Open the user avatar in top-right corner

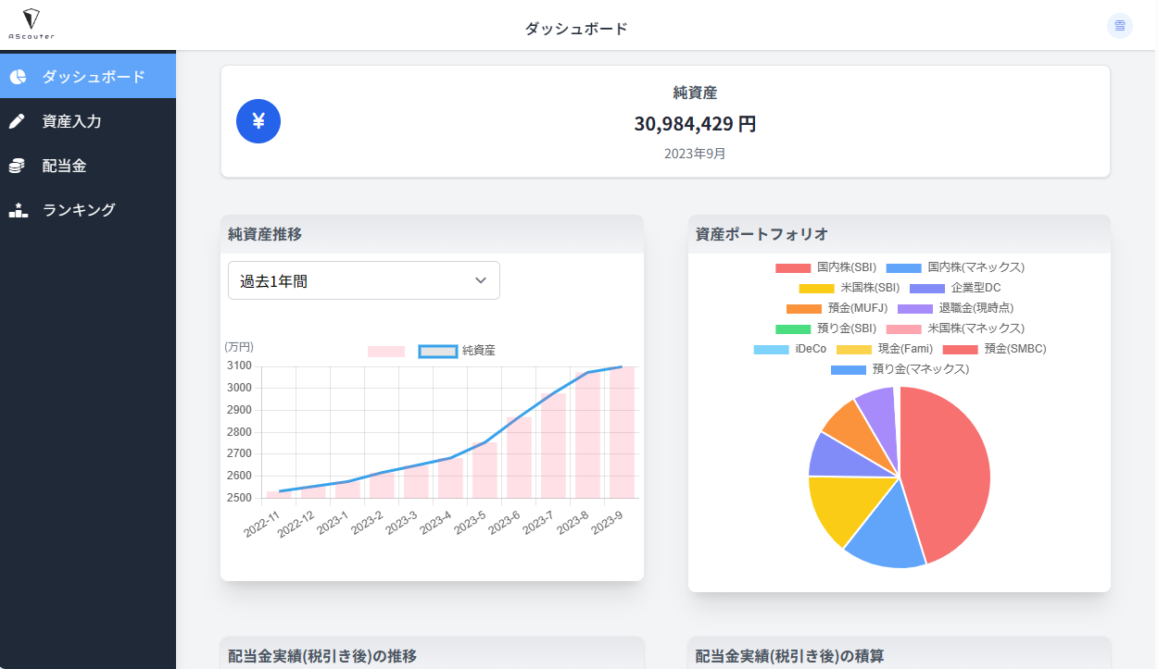click(x=1119, y=26)
